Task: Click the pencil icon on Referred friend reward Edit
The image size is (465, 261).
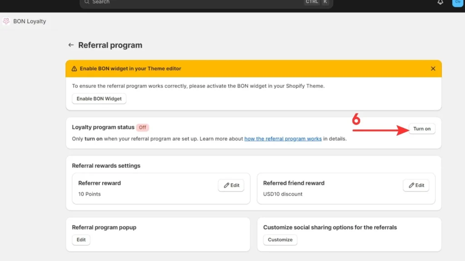Action: pyautogui.click(x=411, y=185)
